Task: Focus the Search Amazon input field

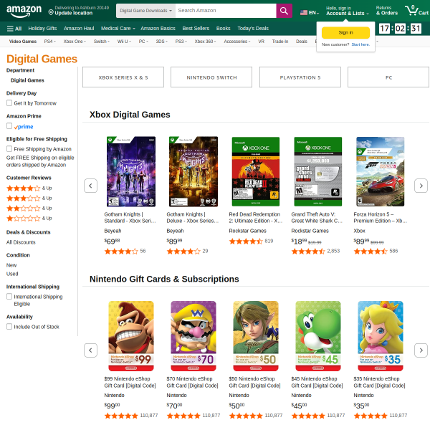Action: [x=226, y=11]
